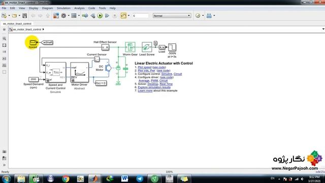Open the Normal simulation mode dropdown

pos(172,16)
